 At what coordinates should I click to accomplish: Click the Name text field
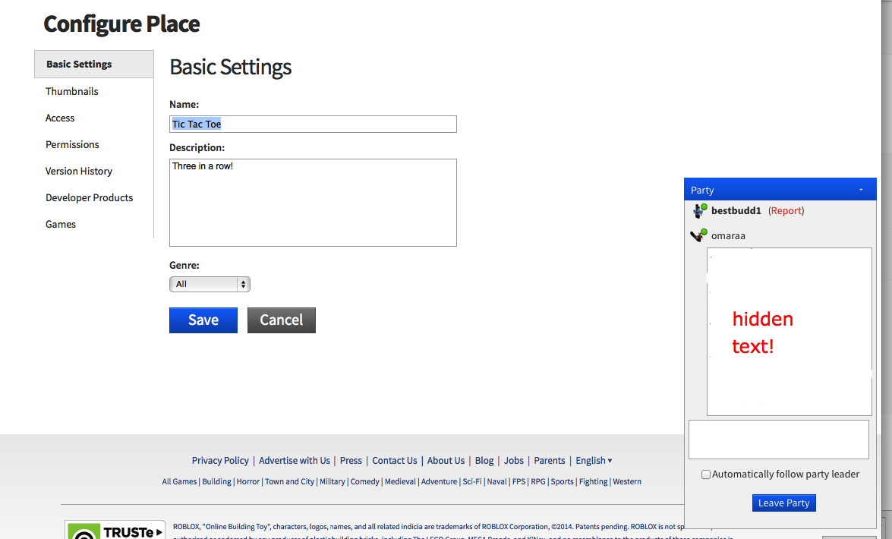[x=313, y=124]
